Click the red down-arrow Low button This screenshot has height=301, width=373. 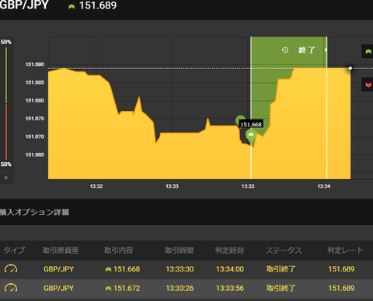(368, 85)
